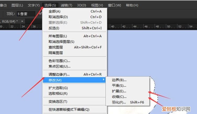Choose 在快速蒙版模式下编辑(Q) entry
The height and width of the screenshot is (114, 197).
click(x=75, y=110)
